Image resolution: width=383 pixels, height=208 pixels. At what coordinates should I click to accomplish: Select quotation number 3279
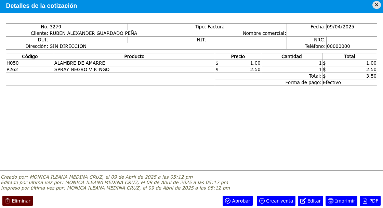click(55, 27)
